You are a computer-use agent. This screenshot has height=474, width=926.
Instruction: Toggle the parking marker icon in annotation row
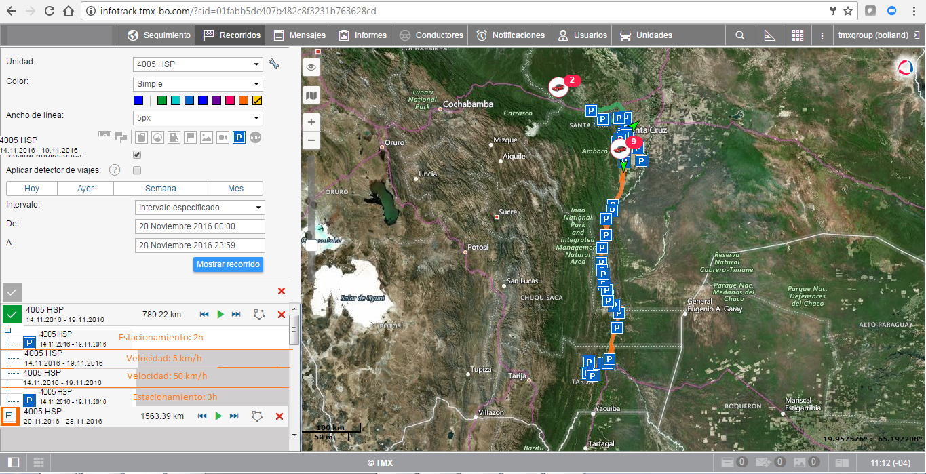click(x=239, y=138)
